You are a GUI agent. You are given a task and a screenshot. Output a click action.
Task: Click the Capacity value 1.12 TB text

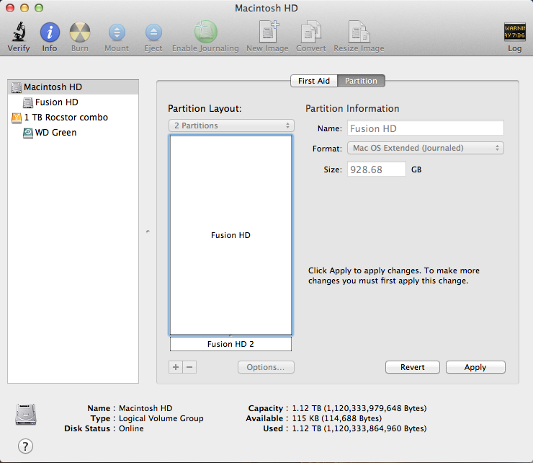[x=359, y=408]
